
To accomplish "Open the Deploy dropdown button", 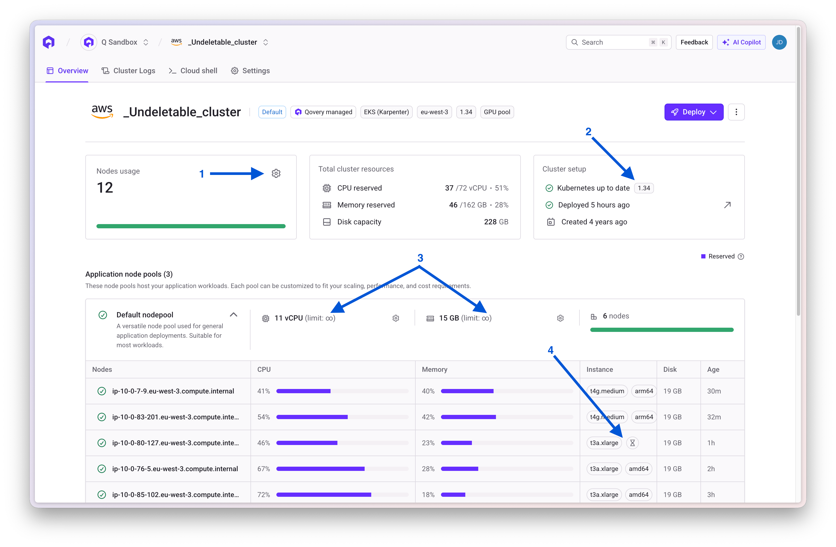I will (x=694, y=112).
